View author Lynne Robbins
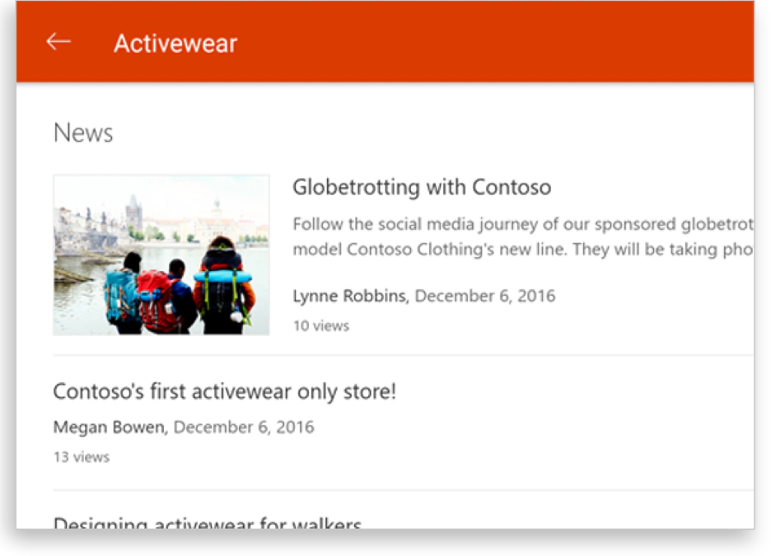 (350, 296)
